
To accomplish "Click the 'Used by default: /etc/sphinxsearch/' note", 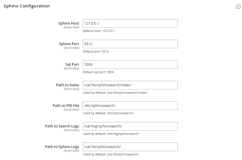I will 108,113.
